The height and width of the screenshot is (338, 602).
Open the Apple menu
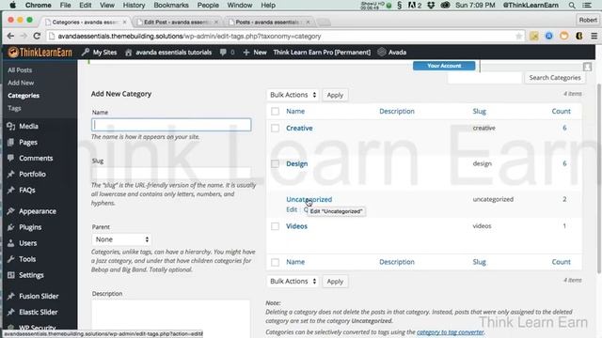point(12,5)
